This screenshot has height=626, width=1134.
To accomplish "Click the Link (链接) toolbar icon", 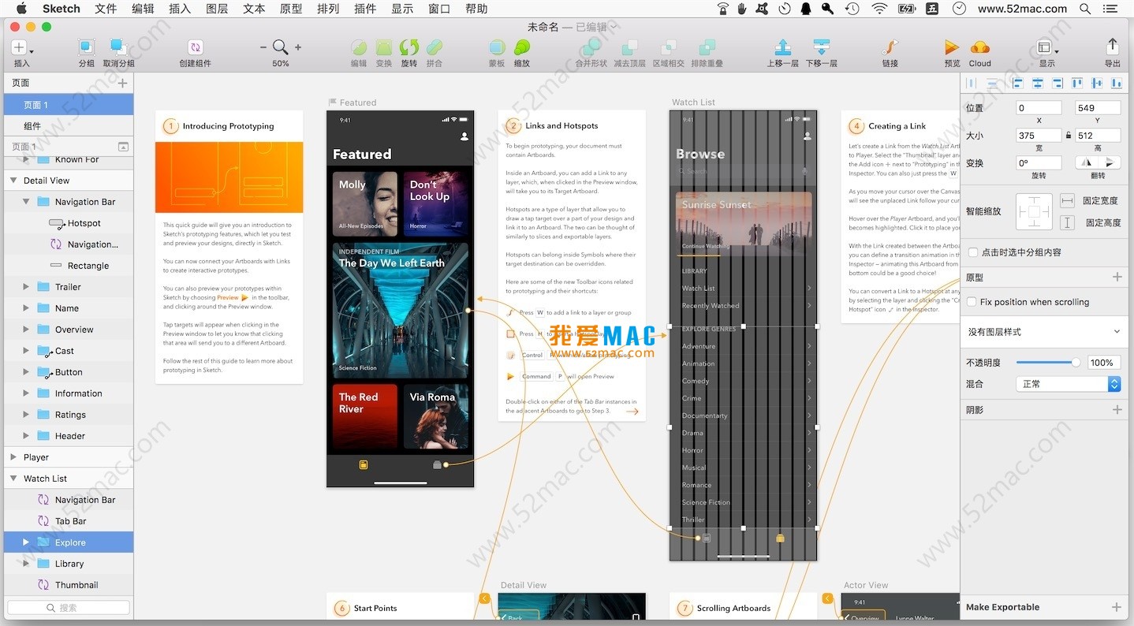I will 890,48.
